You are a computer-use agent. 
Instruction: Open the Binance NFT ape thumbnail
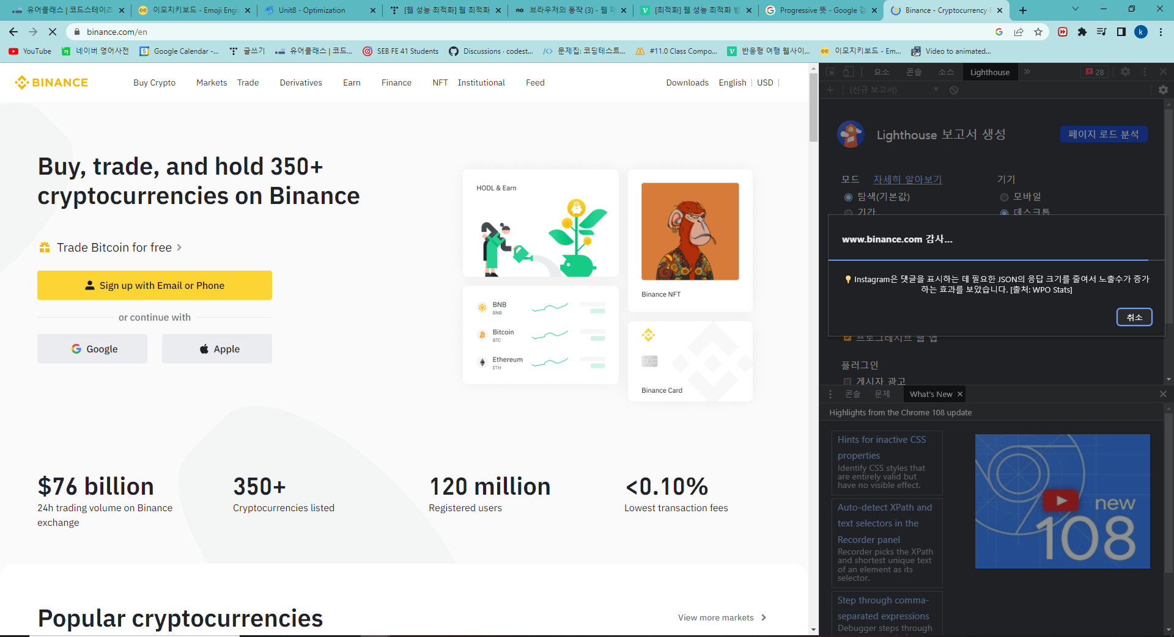690,231
